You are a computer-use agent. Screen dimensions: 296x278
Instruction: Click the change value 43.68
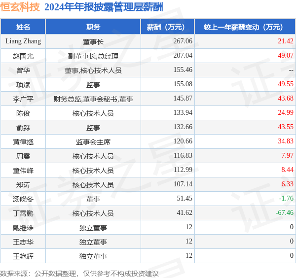tap(286, 98)
